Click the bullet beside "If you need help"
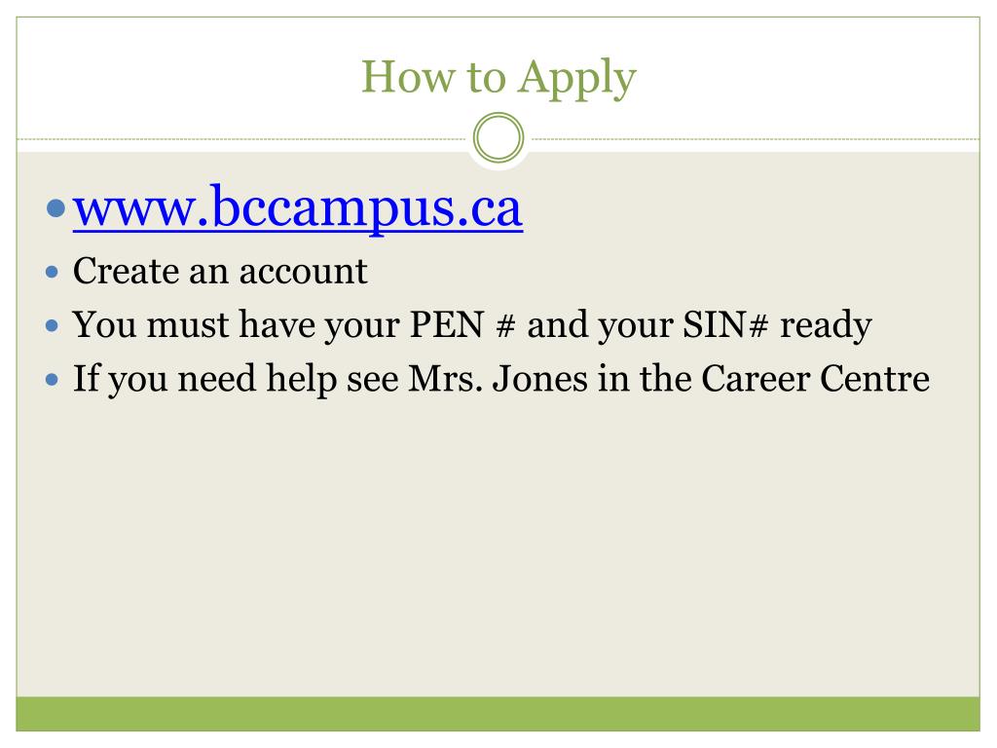Viewport: 997px width, 748px height. [x=53, y=381]
